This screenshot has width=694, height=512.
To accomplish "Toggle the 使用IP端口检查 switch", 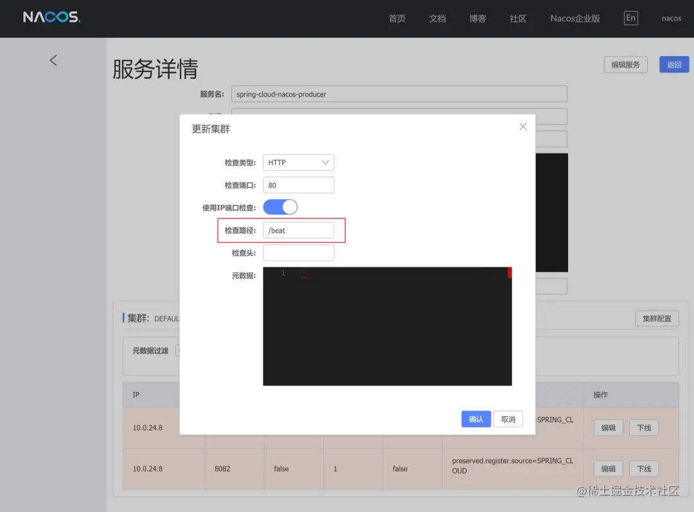I will click(x=280, y=207).
